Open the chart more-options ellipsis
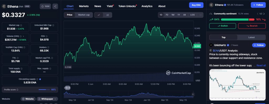This screenshot has height=104, width=269. [200, 15]
